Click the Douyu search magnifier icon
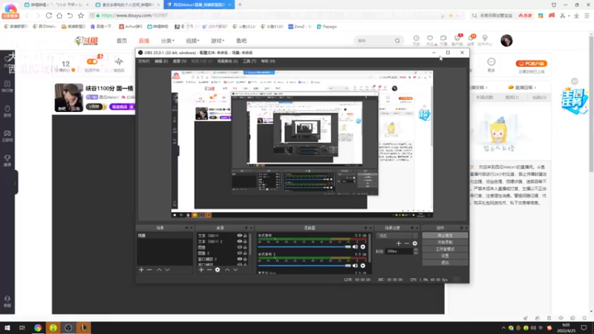Viewport: 594px width, 334px height. pos(397,41)
